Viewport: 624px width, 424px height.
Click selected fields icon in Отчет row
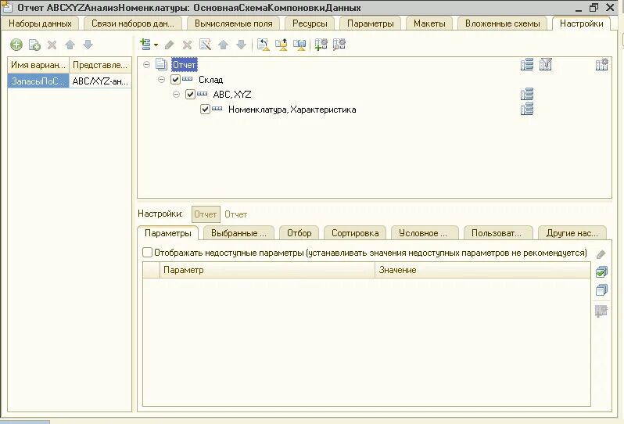527,64
